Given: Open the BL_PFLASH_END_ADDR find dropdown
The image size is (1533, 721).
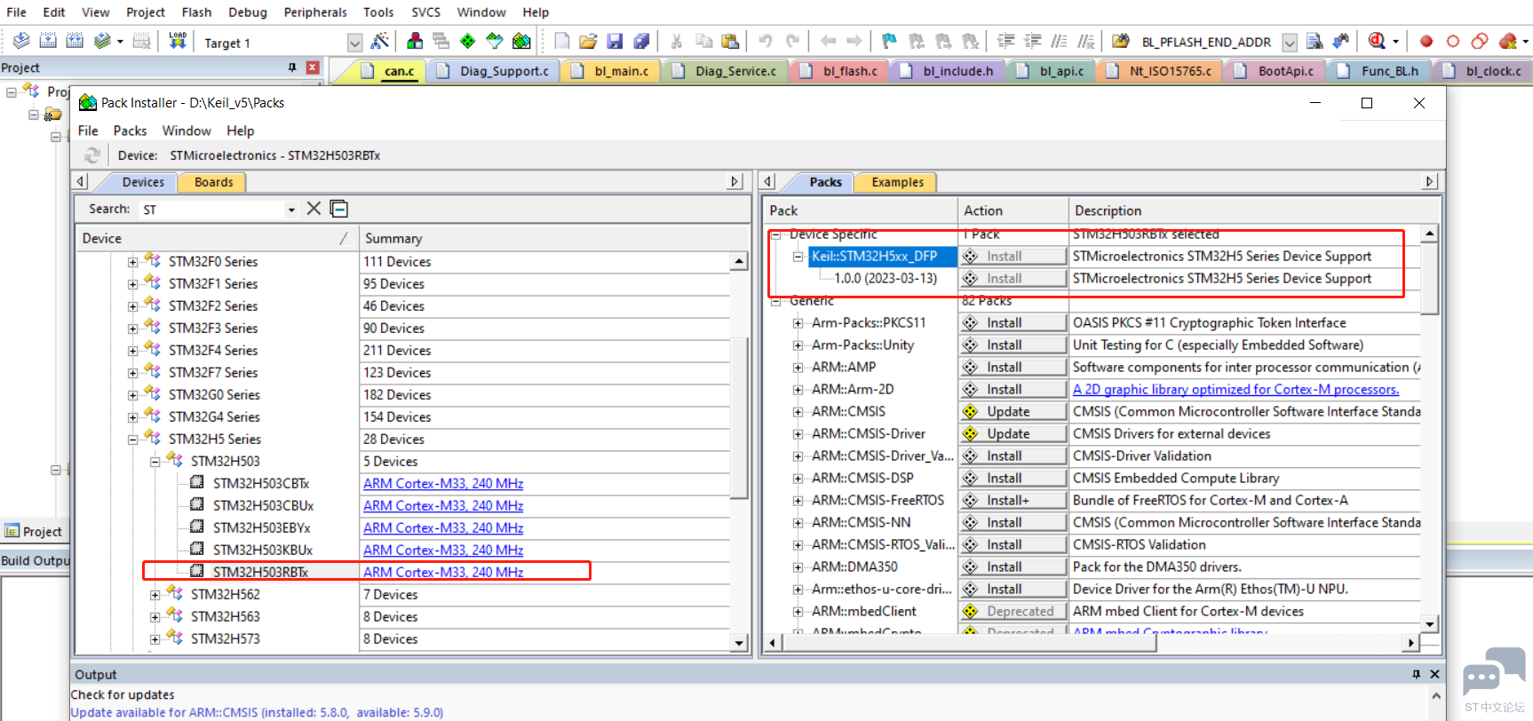Looking at the screenshot, I should tap(1290, 43).
